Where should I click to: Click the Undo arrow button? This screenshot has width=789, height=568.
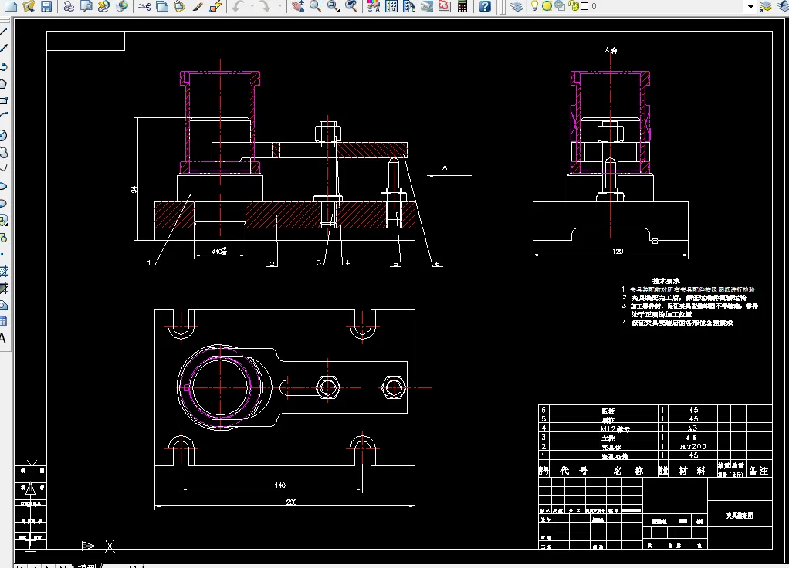pyautogui.click(x=239, y=7)
